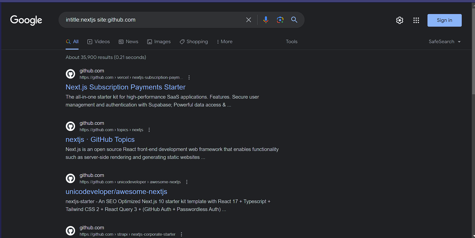Clear the search query with X icon

tap(248, 20)
